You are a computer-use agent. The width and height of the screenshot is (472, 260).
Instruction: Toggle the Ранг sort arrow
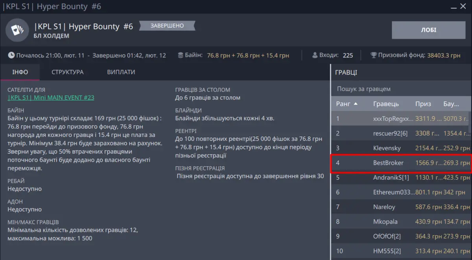[356, 104]
